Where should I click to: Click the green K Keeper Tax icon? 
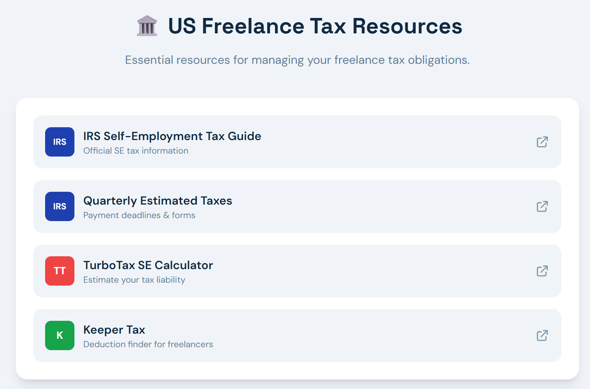click(x=59, y=335)
